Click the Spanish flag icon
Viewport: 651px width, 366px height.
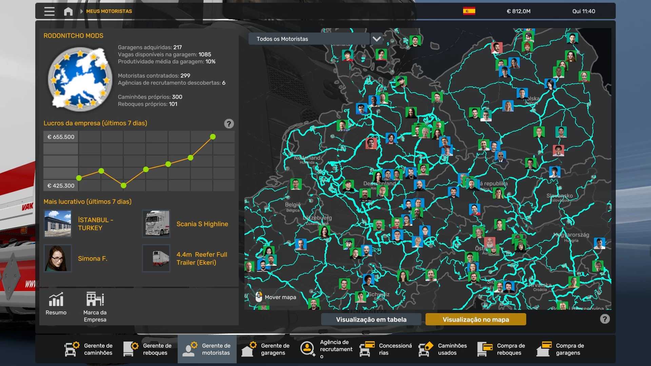(x=469, y=11)
